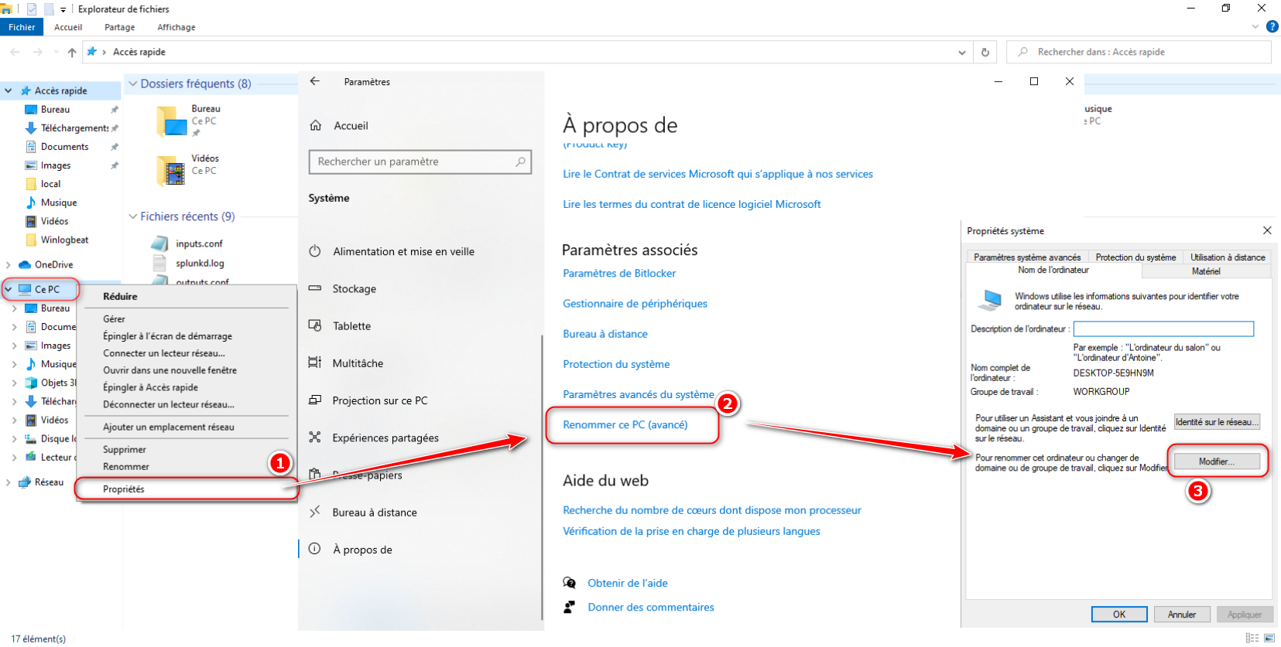Open the Bureau frequent folder thumbnail

(x=171, y=121)
